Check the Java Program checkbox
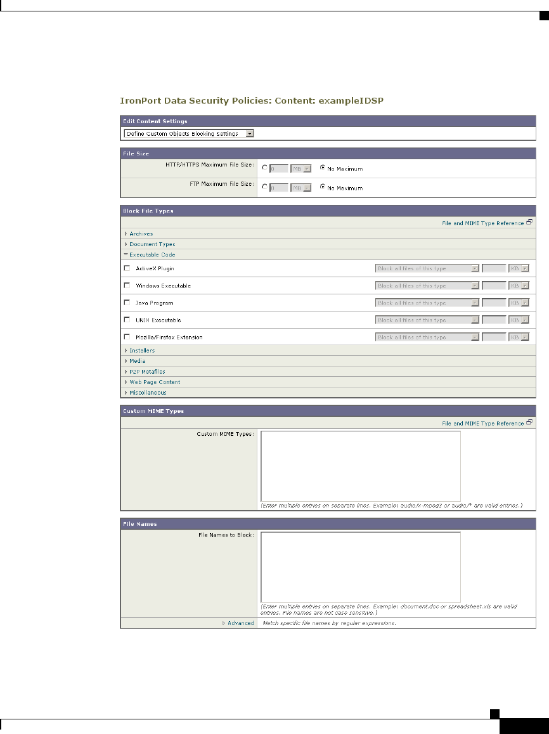Viewport: 549px width, 734px height. coord(127,303)
